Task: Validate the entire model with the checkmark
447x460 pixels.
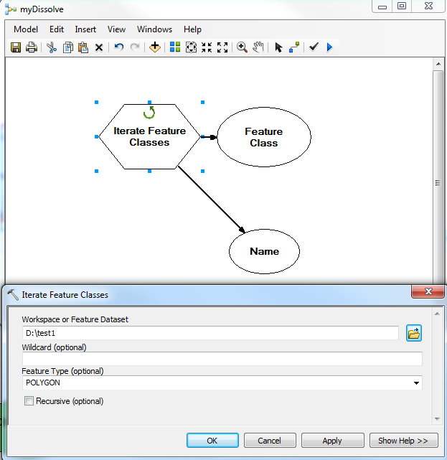Action: (314, 47)
